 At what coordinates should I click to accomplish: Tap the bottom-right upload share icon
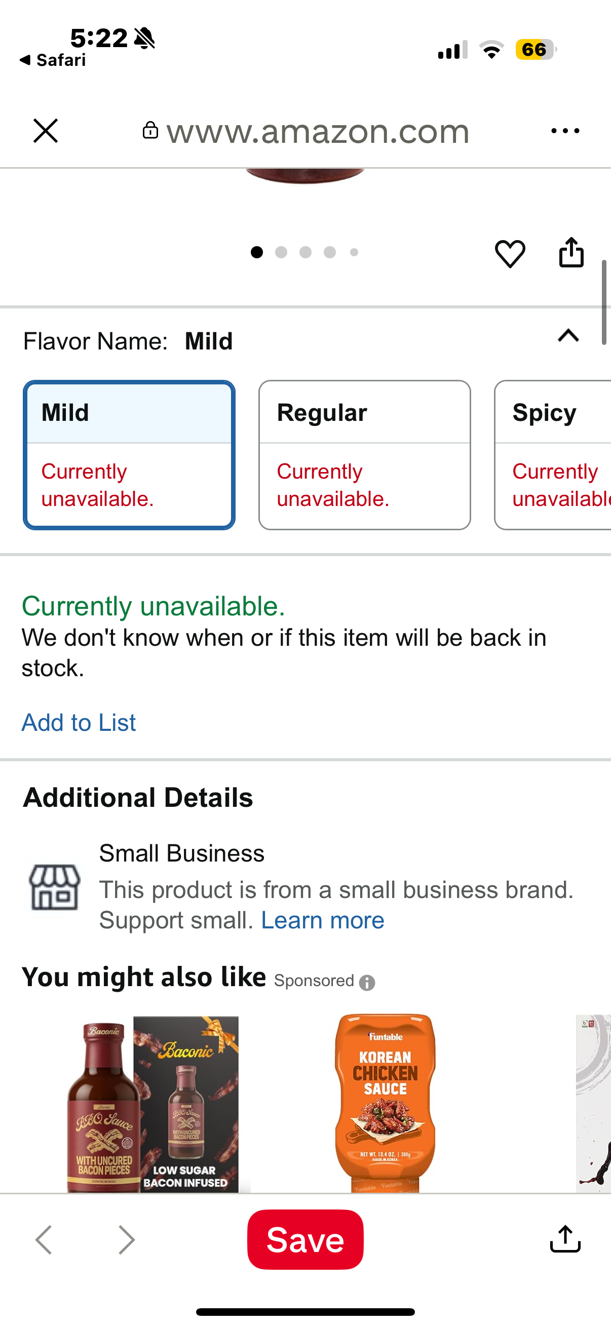pos(564,1239)
